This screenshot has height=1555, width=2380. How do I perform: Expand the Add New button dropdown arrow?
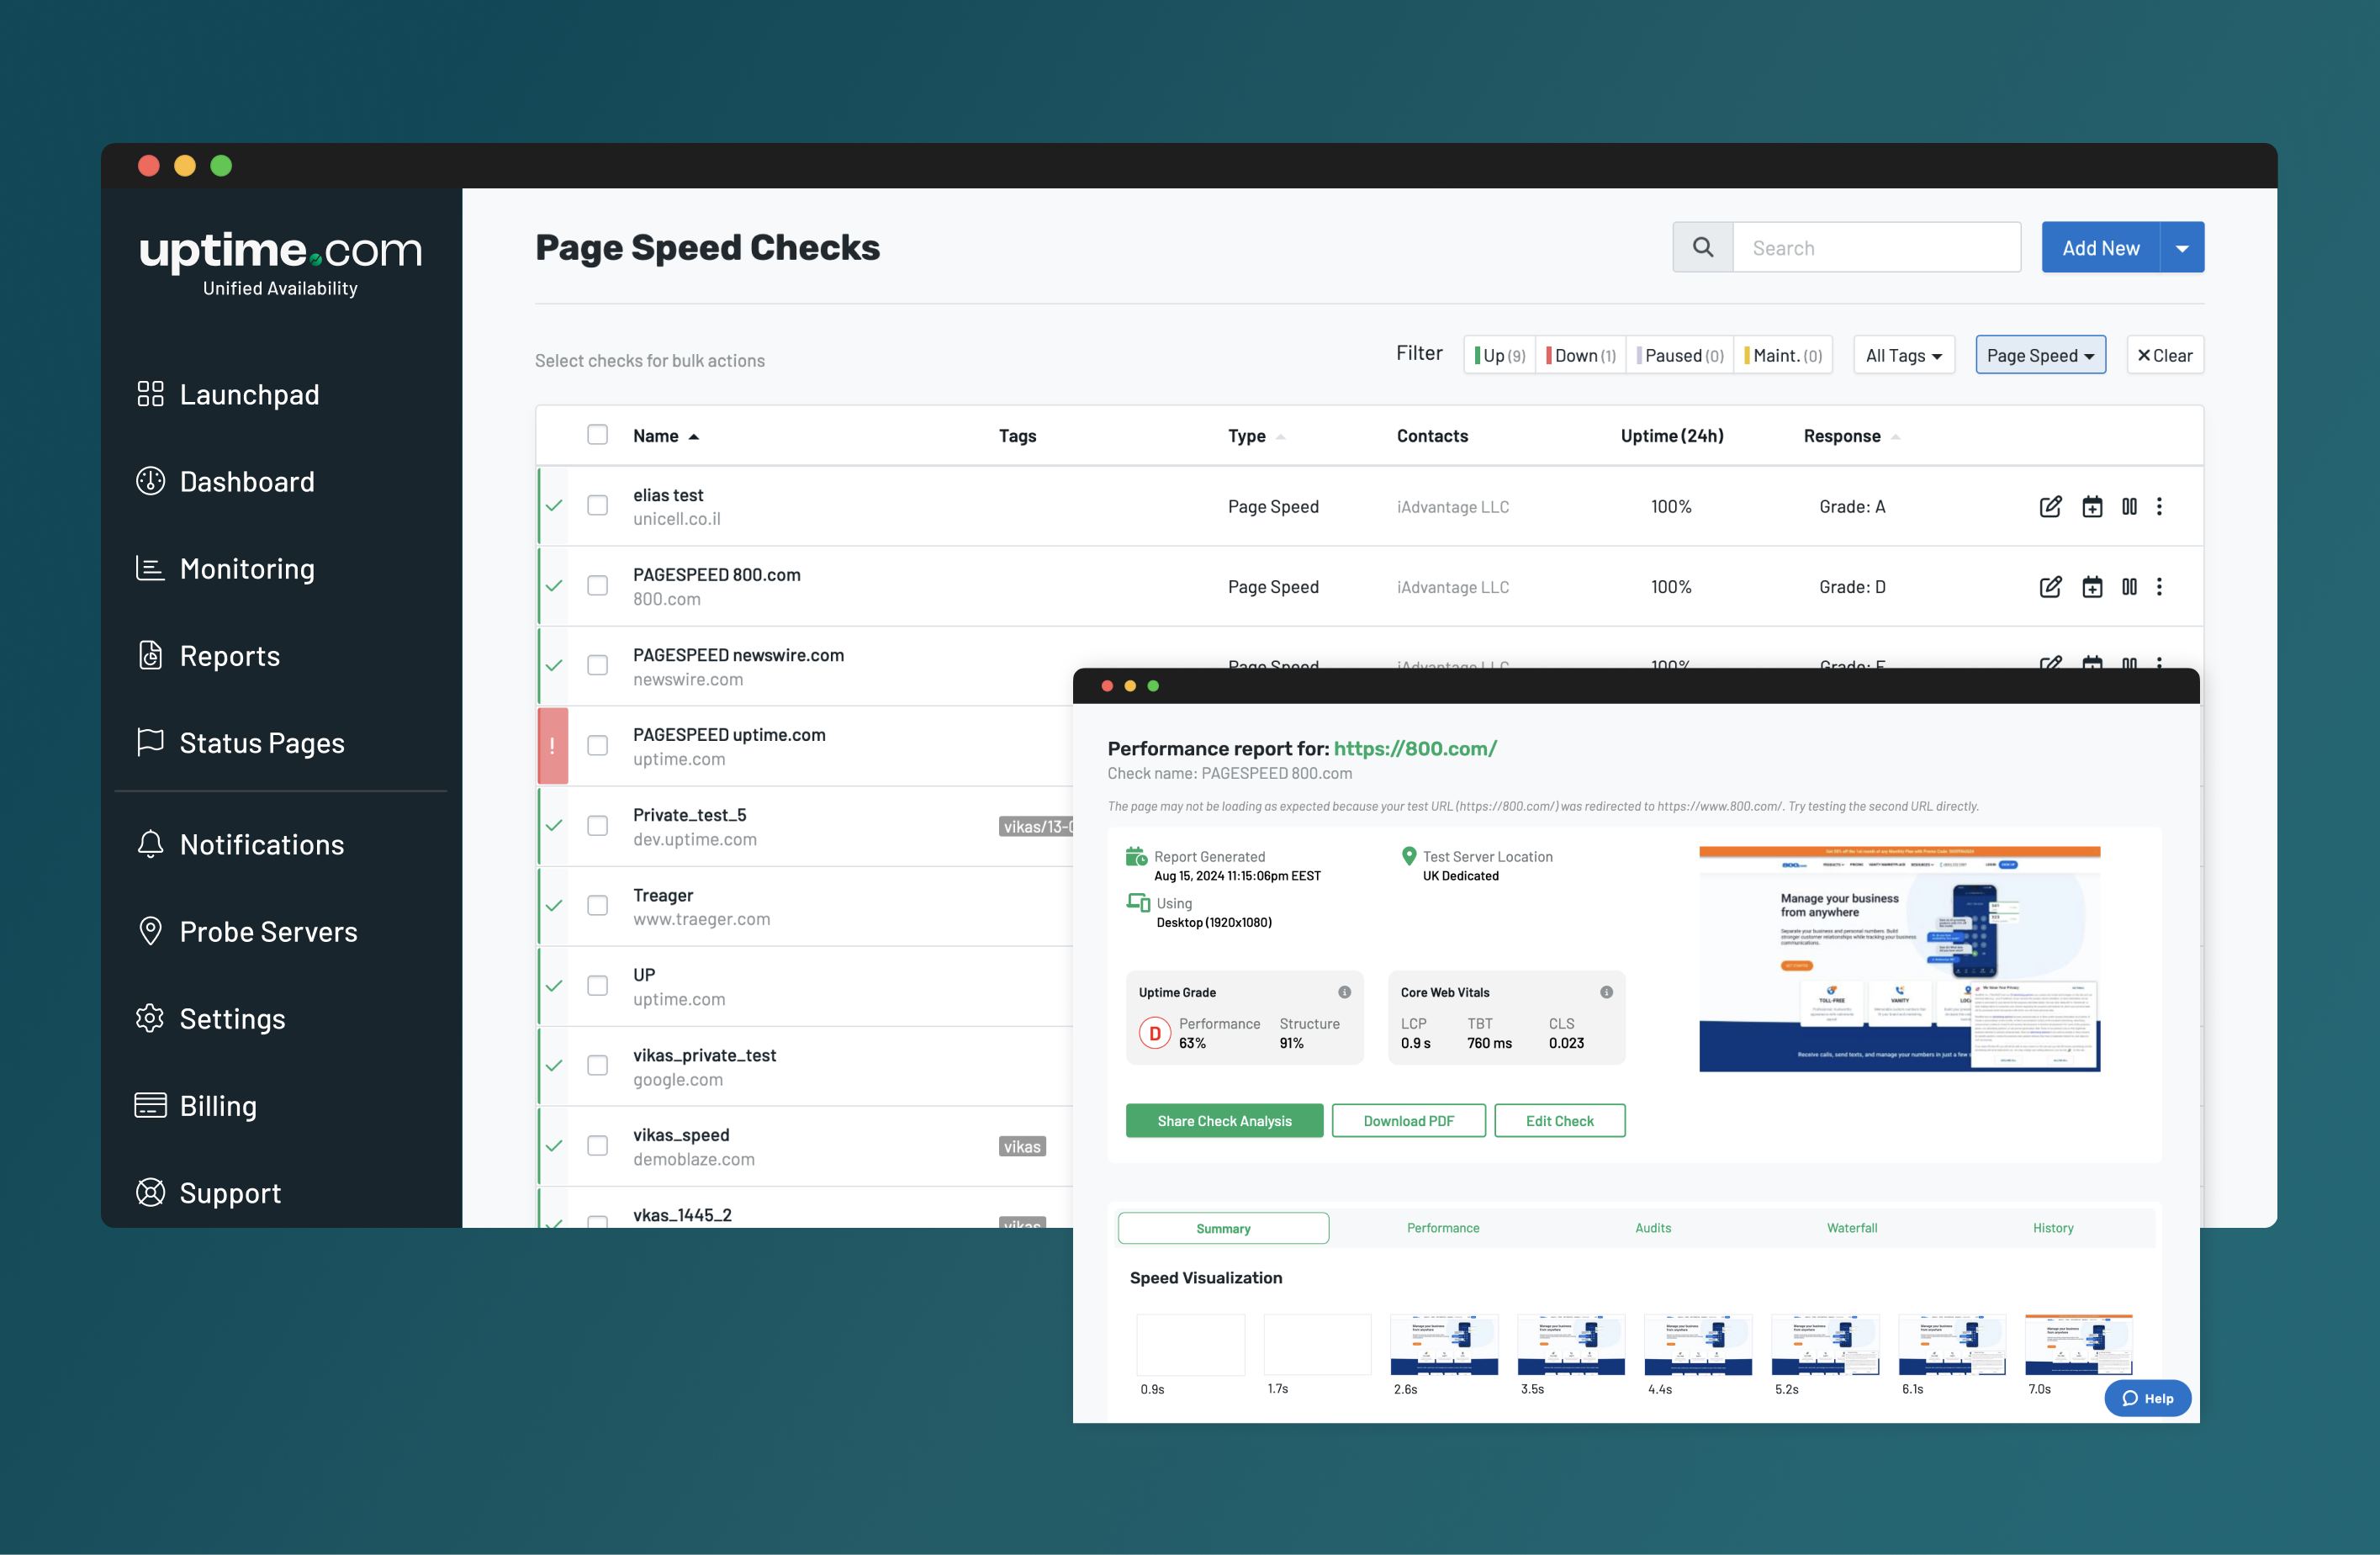tap(2183, 246)
